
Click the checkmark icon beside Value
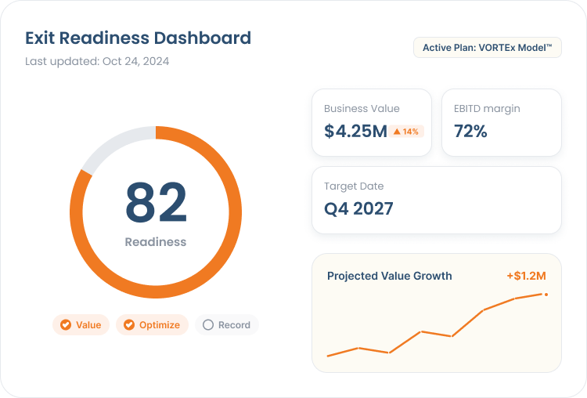(x=66, y=324)
